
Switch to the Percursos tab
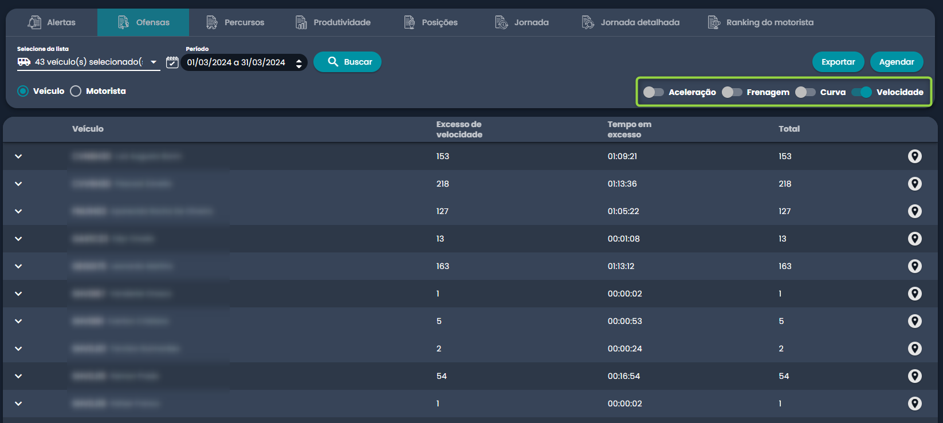tap(235, 22)
